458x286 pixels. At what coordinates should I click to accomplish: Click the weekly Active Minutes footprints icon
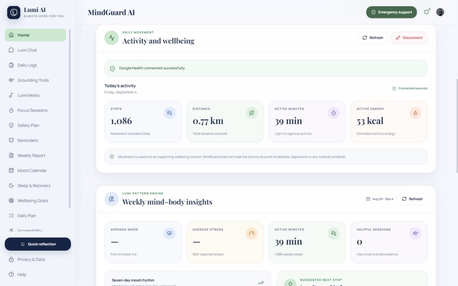pos(334,234)
